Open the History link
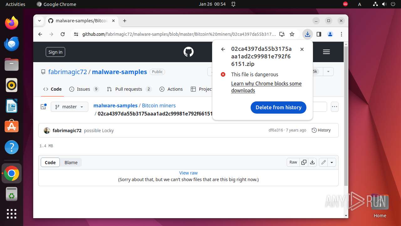Viewport: 401px width, 226px height. point(321,130)
